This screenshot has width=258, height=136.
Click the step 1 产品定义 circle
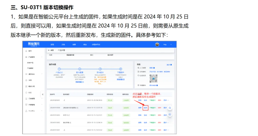click(59, 69)
